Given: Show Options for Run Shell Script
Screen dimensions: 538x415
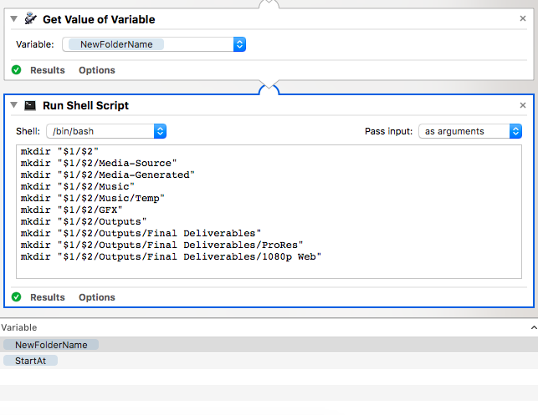Looking at the screenshot, I should [x=97, y=297].
